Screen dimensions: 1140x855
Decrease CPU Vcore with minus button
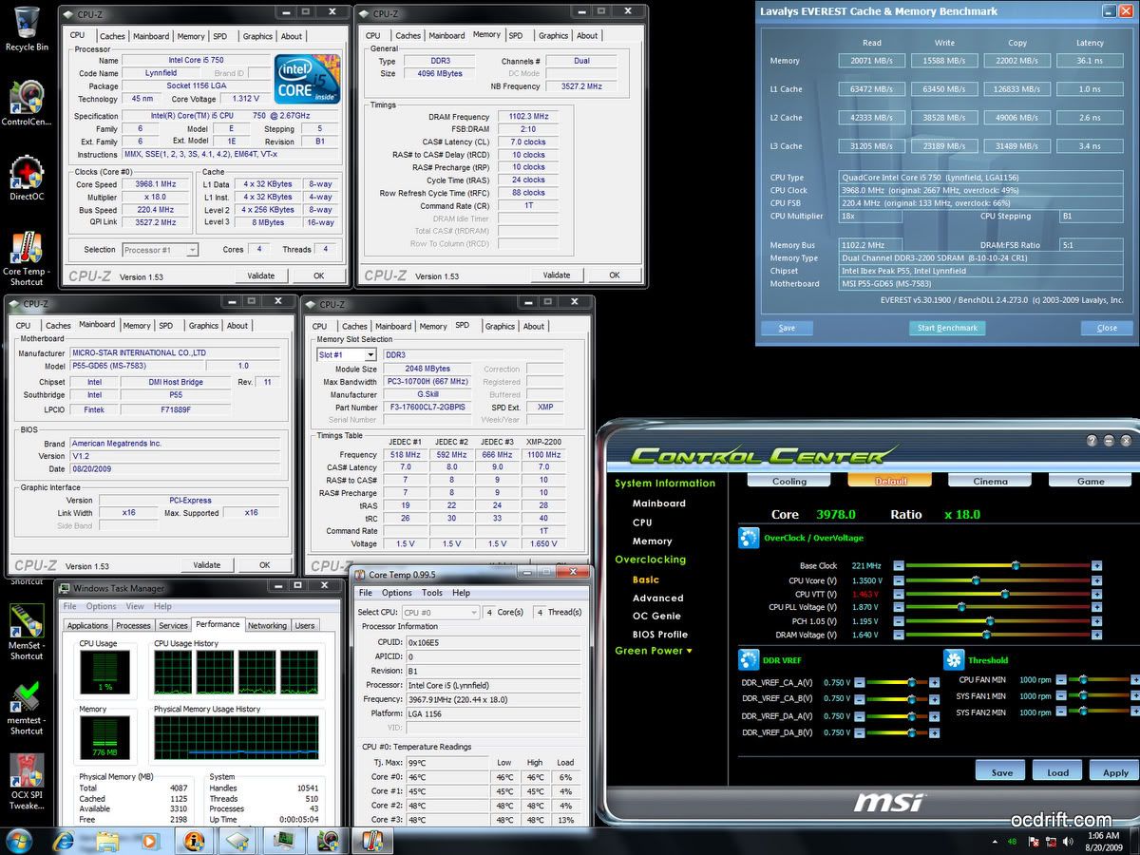tap(898, 580)
